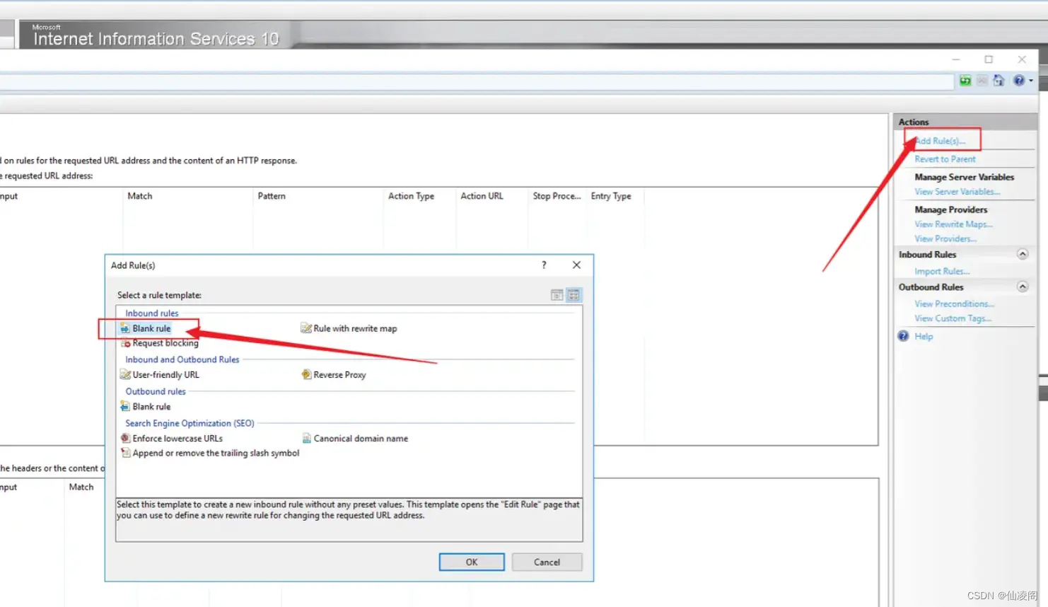Image resolution: width=1048 pixels, height=607 pixels.
Task: Click Search Engine Optimization (SEO) heading
Action: click(190, 423)
